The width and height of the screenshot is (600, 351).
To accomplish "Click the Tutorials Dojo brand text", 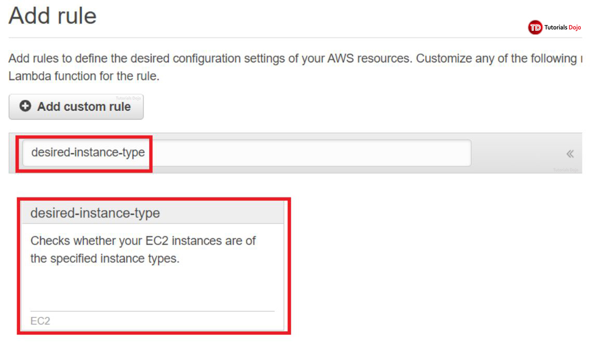I will pyautogui.click(x=562, y=28).
